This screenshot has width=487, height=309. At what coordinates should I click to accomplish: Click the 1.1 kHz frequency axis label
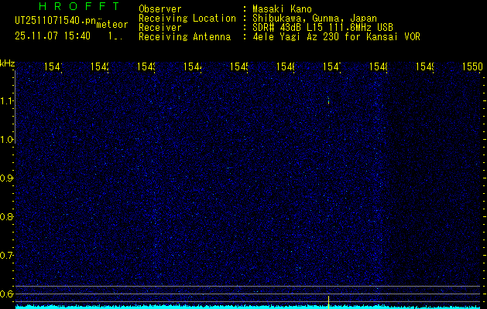[6, 101]
